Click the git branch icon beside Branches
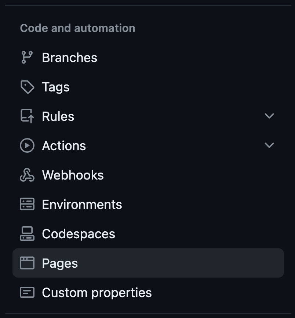The height and width of the screenshot is (318, 295). coord(27,58)
